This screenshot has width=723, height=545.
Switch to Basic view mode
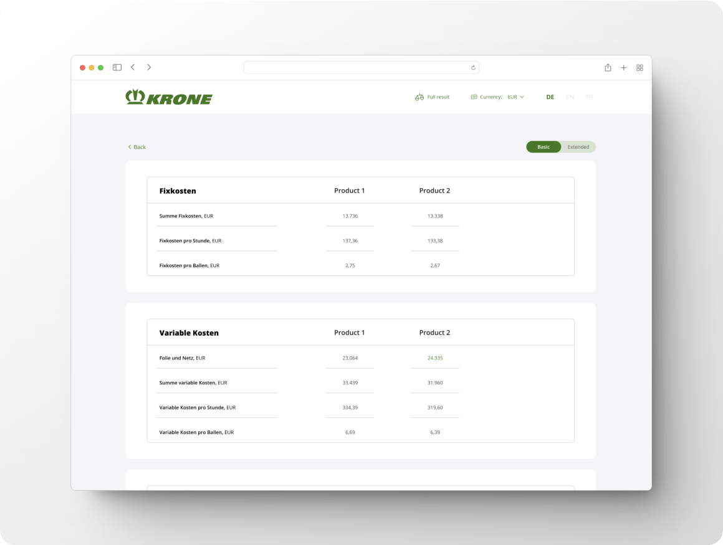pyautogui.click(x=543, y=147)
